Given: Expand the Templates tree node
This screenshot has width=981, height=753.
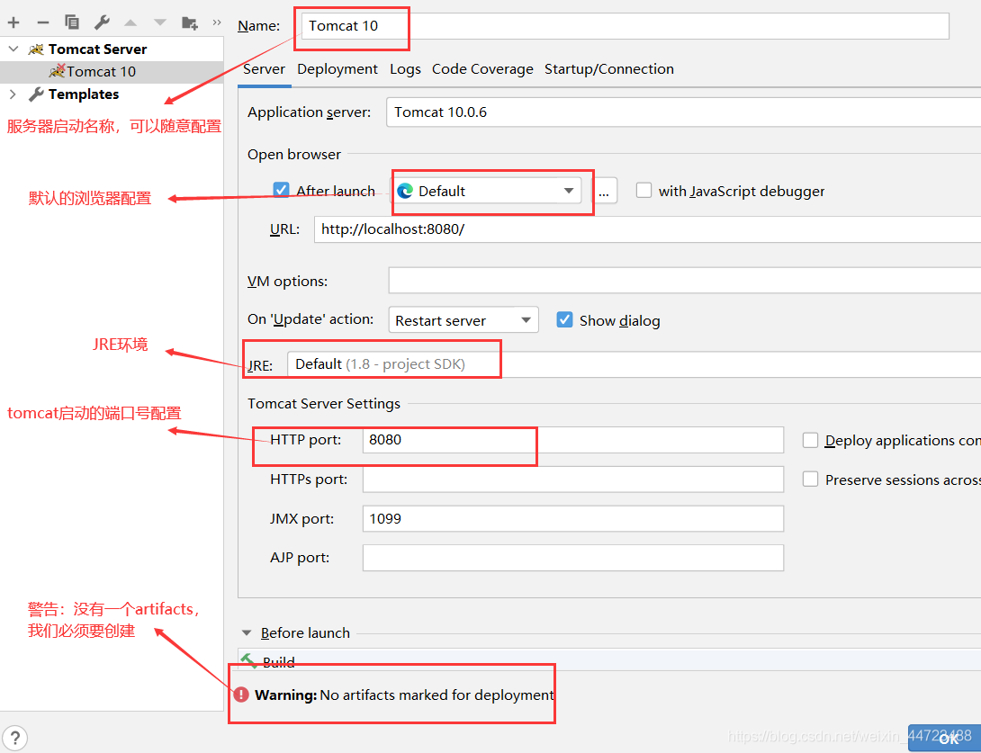Looking at the screenshot, I should click(13, 94).
